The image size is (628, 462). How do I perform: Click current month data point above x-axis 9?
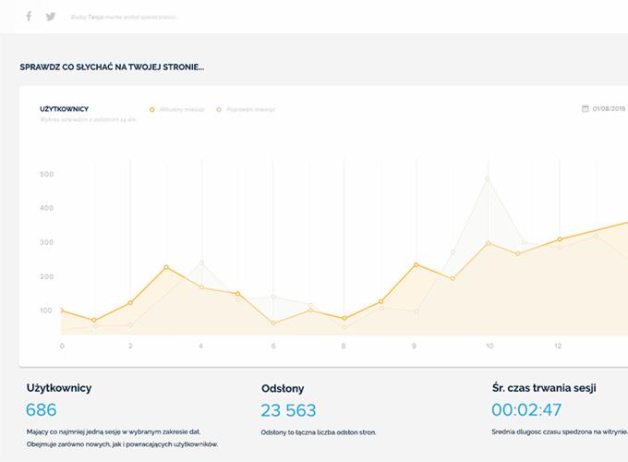416,264
